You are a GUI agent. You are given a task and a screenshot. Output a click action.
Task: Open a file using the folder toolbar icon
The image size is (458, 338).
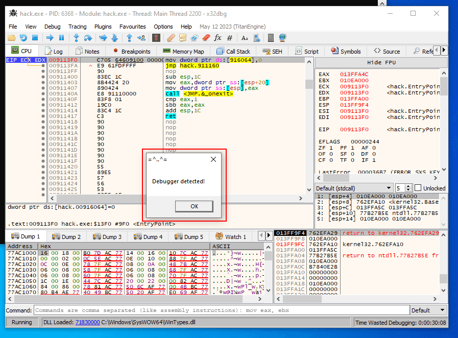click(11, 38)
